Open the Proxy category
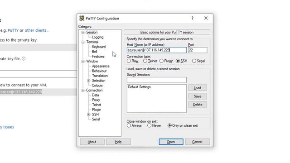 (x=96, y=100)
